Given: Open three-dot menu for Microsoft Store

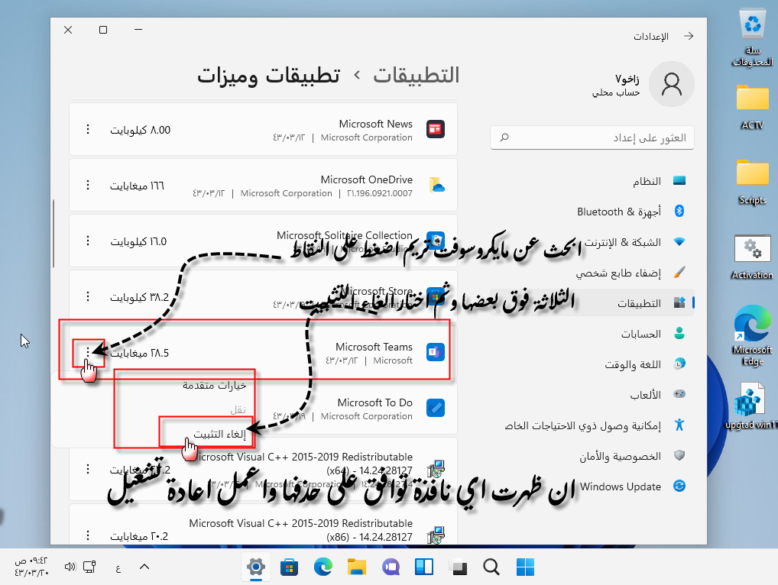Looking at the screenshot, I should click(88, 296).
